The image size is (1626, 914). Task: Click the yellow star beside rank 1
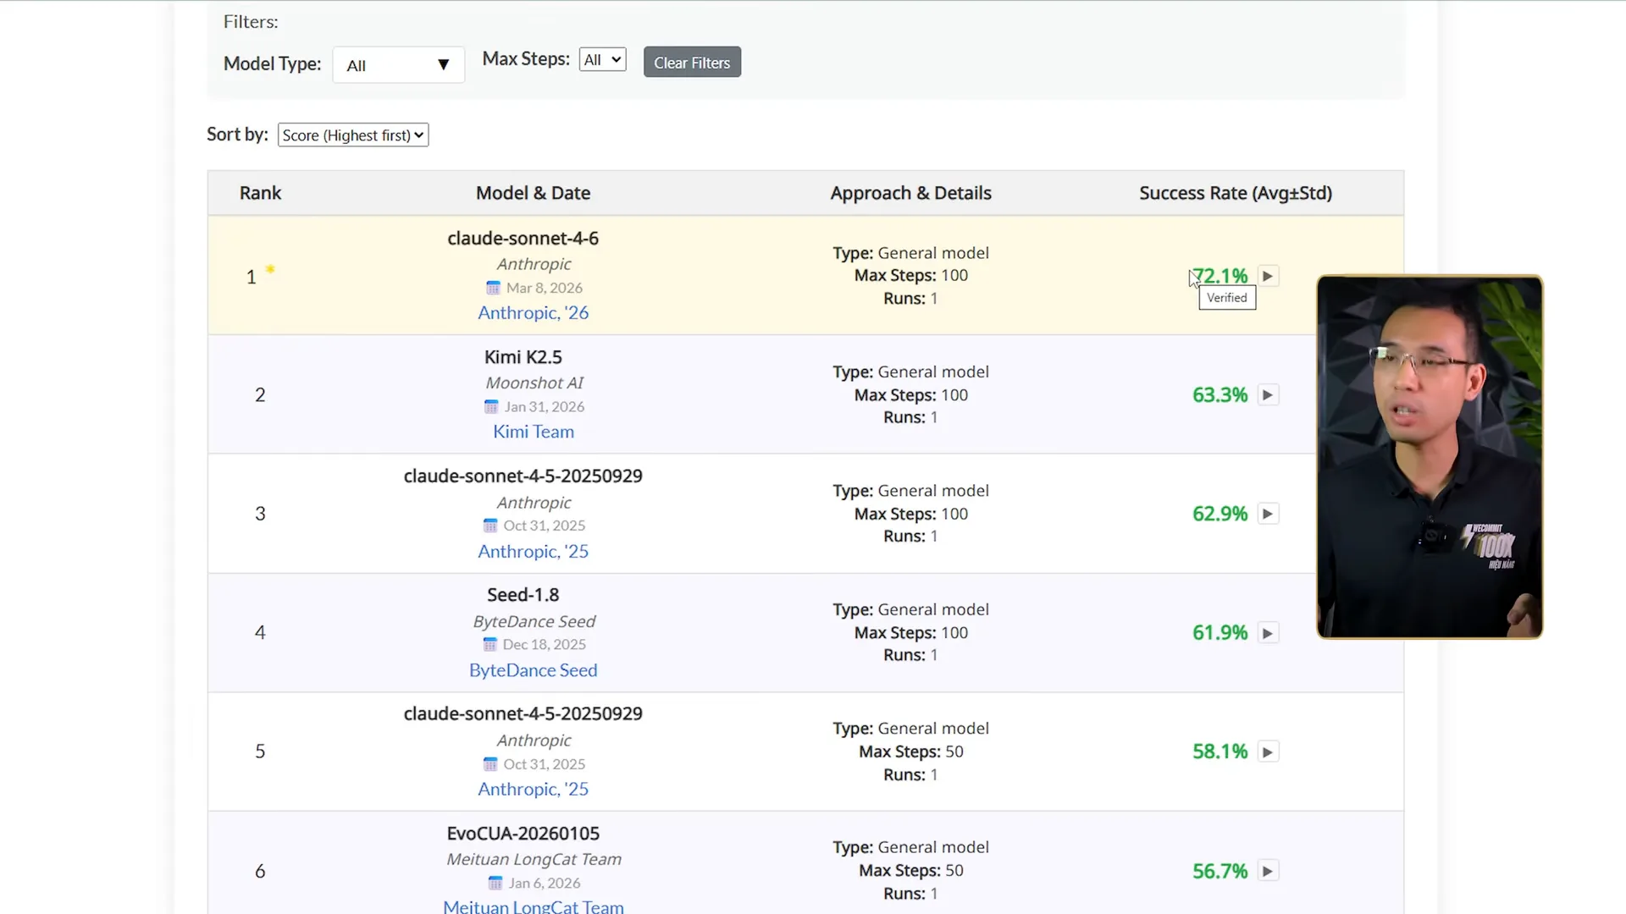pos(270,269)
